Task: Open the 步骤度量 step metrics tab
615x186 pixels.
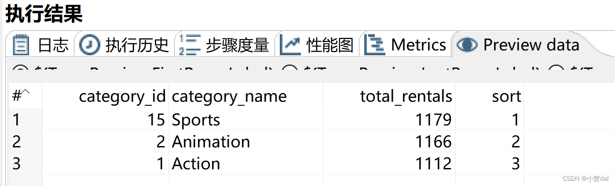Action: [225, 44]
